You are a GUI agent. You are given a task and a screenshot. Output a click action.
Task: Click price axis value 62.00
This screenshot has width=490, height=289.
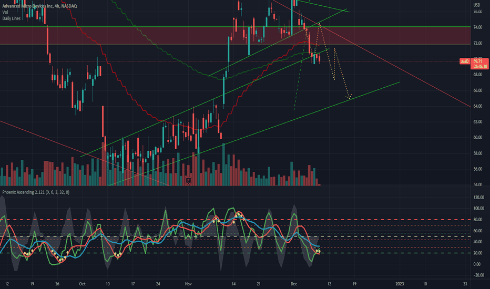pos(477,121)
